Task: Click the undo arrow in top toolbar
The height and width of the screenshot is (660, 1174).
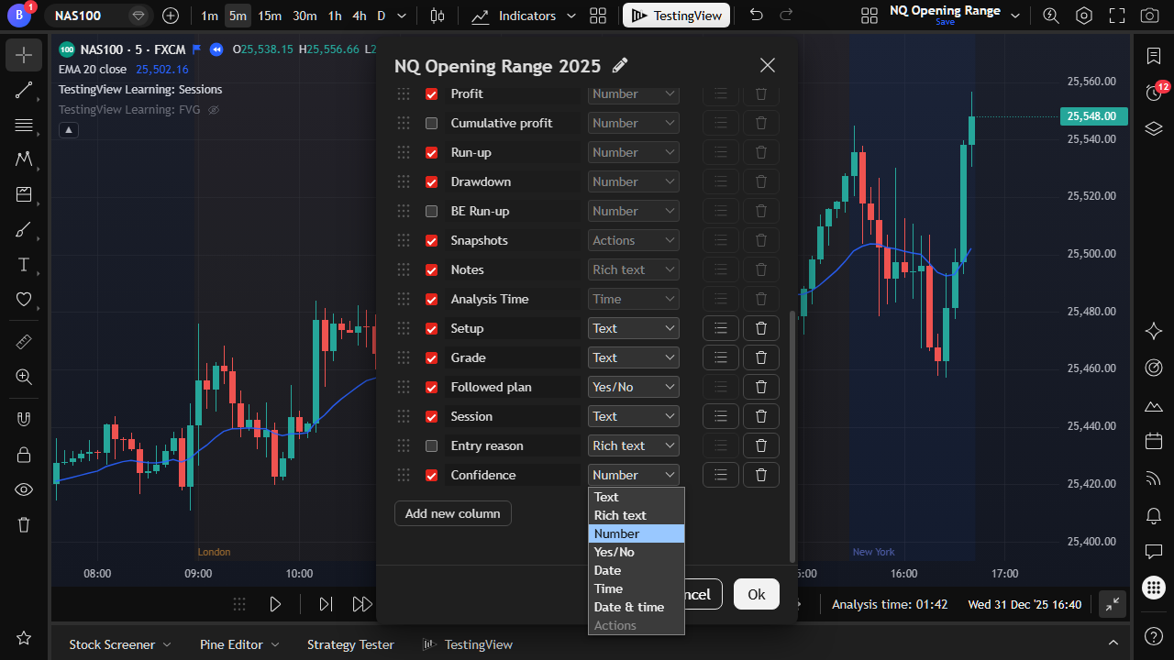Action: pos(756,16)
